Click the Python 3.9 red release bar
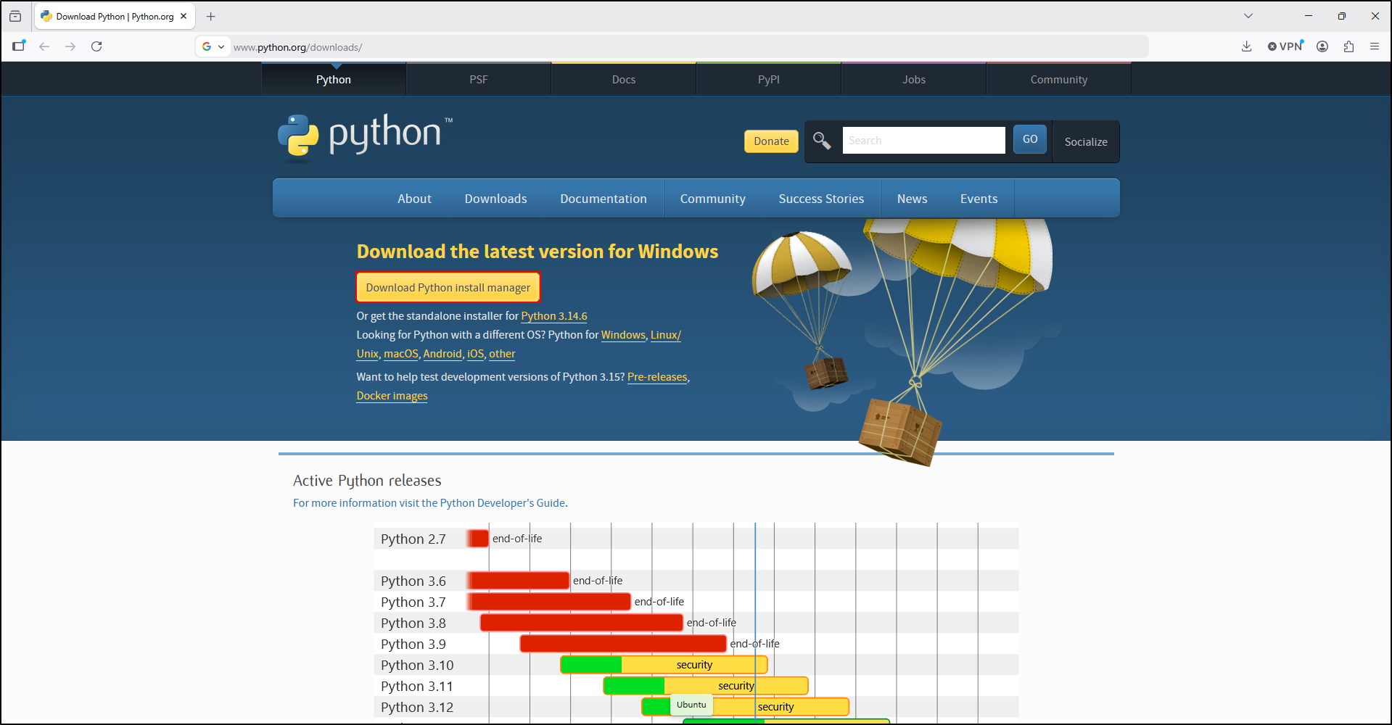 coord(623,644)
